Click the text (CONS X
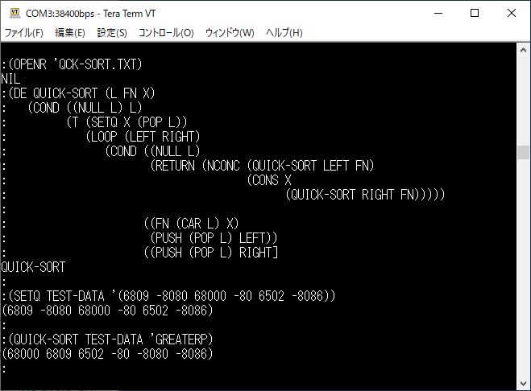 tap(269, 180)
